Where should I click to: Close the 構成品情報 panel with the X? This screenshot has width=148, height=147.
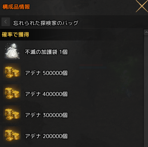[x=142, y=6]
